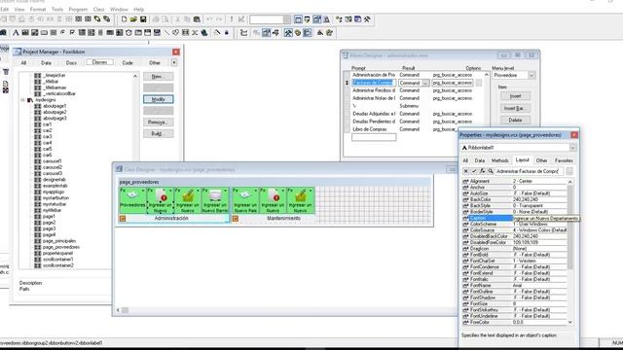Viewport: 623px width, 350px height.
Task: Select the Image control tool
Action: 119,32
